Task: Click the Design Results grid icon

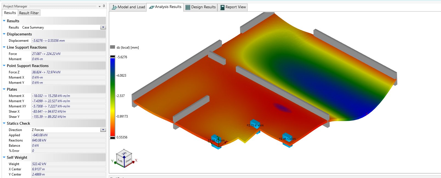Action: pos(188,7)
